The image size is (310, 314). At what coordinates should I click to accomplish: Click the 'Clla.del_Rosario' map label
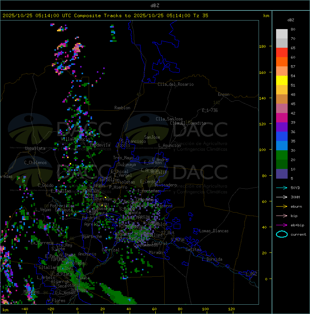[x=175, y=84]
